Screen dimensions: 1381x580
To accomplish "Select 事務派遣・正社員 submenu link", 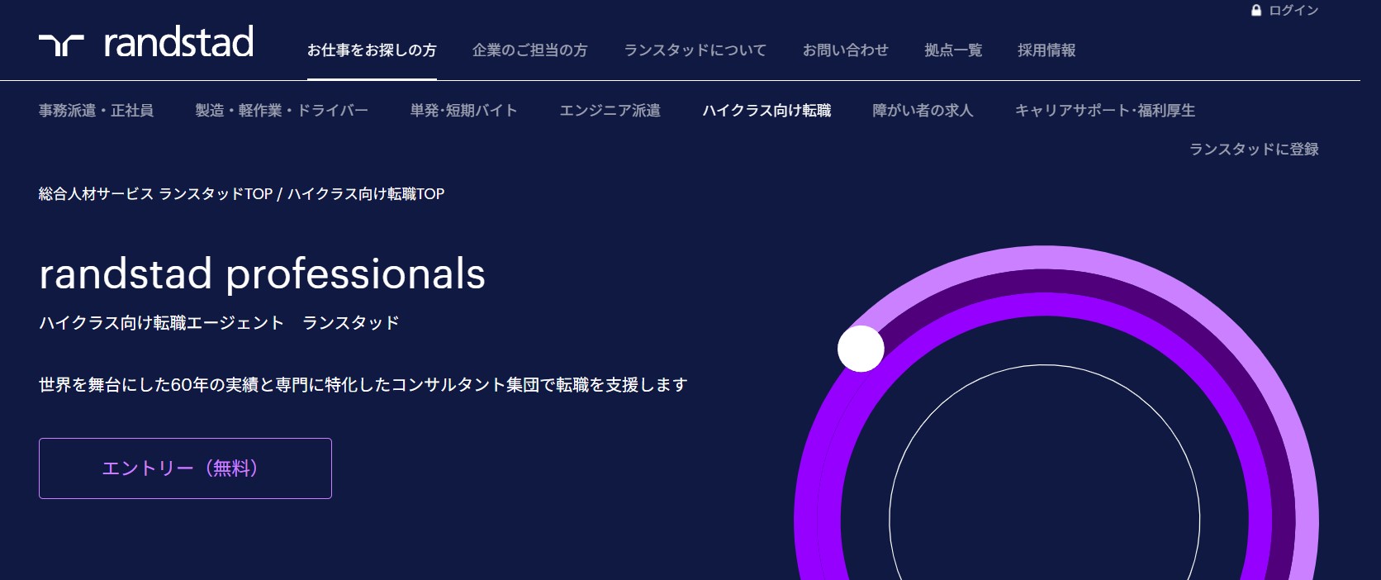I will [96, 111].
